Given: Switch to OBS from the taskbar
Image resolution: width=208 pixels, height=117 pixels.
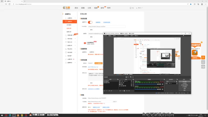Looking at the screenshot, I should 14,115.
